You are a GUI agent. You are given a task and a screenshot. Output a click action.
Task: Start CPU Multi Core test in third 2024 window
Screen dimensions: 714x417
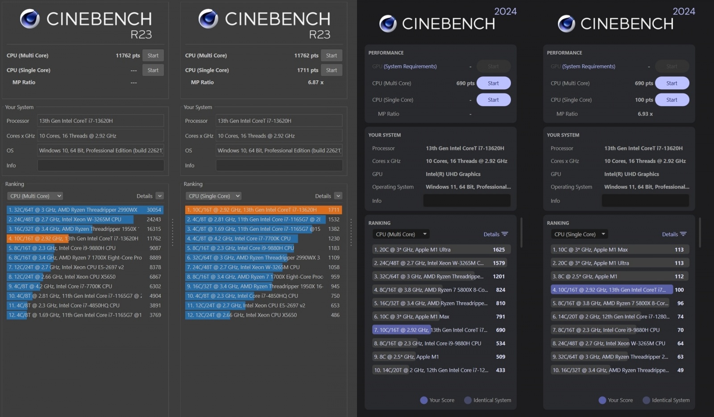(494, 83)
